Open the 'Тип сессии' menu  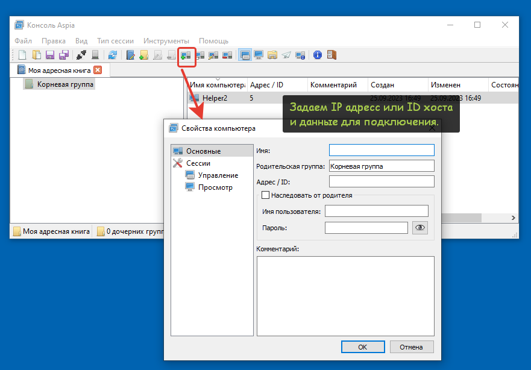pos(115,41)
